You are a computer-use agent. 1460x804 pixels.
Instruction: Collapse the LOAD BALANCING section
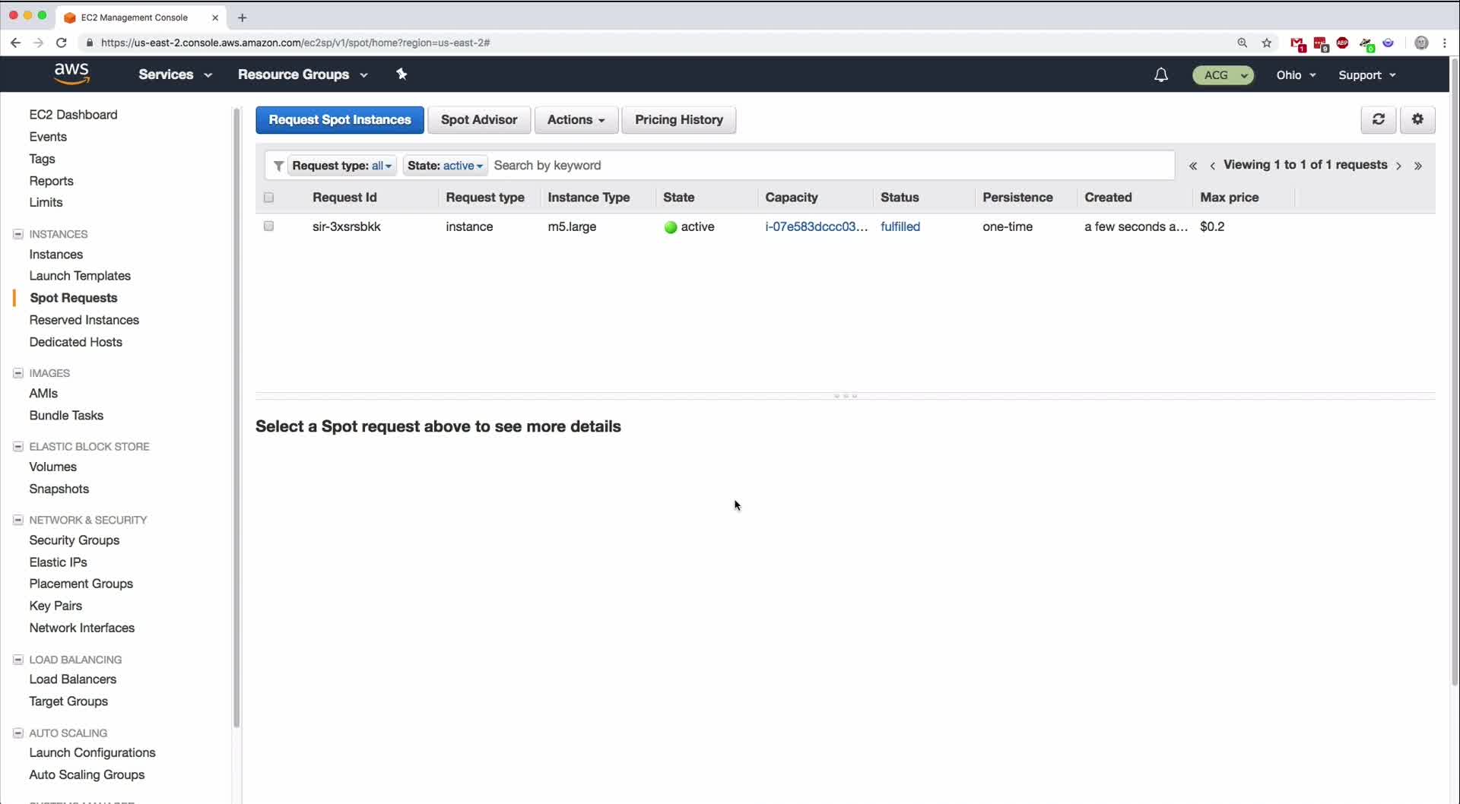(18, 660)
